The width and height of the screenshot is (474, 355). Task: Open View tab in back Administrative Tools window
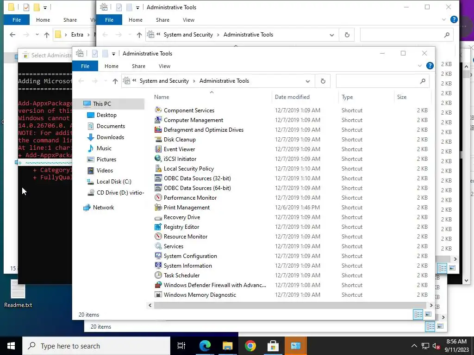tap(188, 20)
